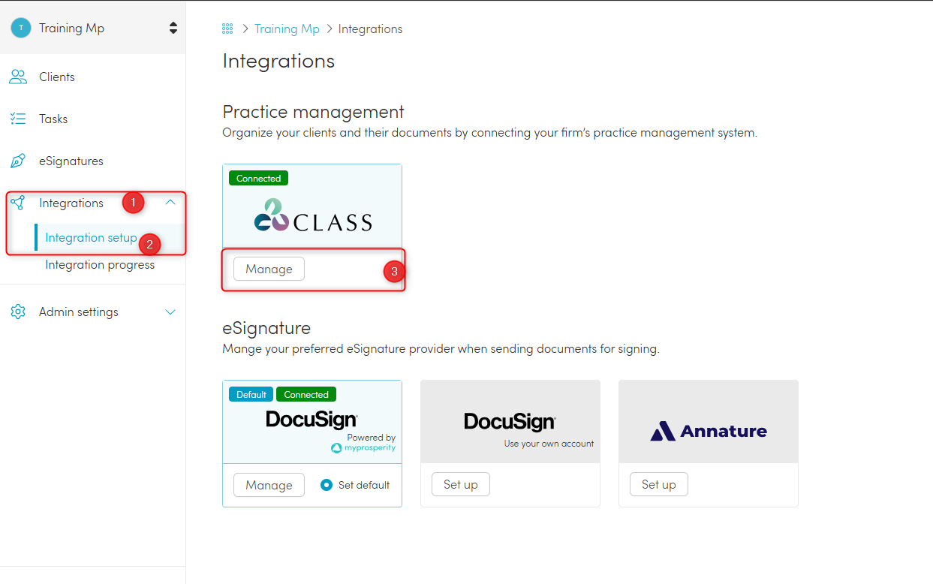
Task: Click the breadcrumb home grid icon
Action: pyautogui.click(x=227, y=29)
